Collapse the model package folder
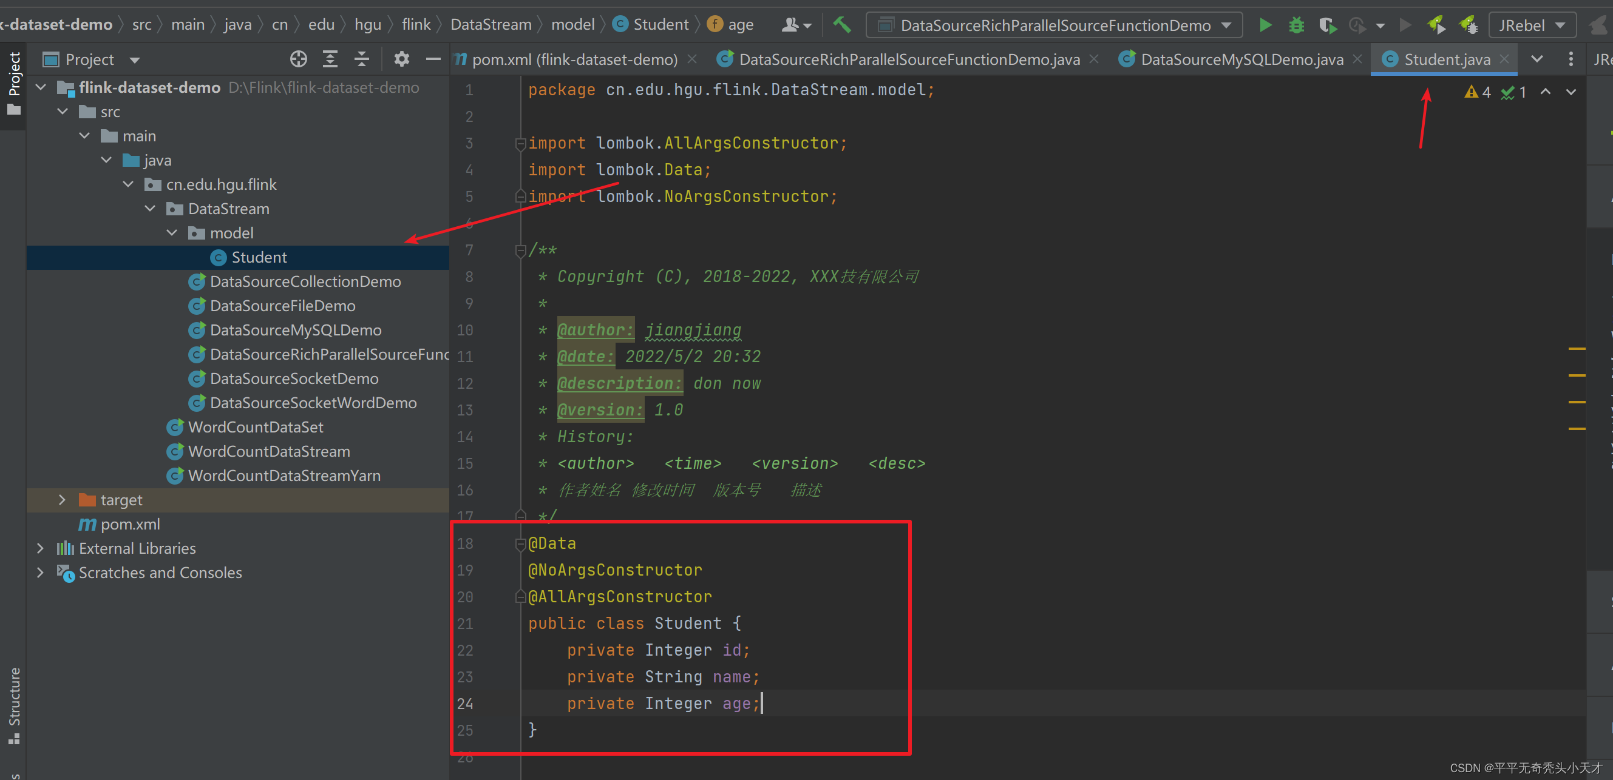Screen dimensions: 1613x780 click(172, 233)
